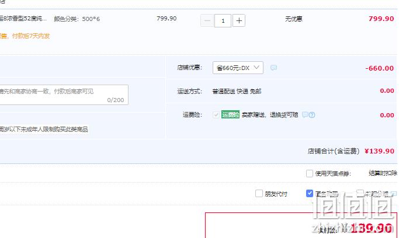Click the chat bubble icon beside store discount
Image resolution: width=399 pixels, height=238 pixels.
click(x=273, y=68)
